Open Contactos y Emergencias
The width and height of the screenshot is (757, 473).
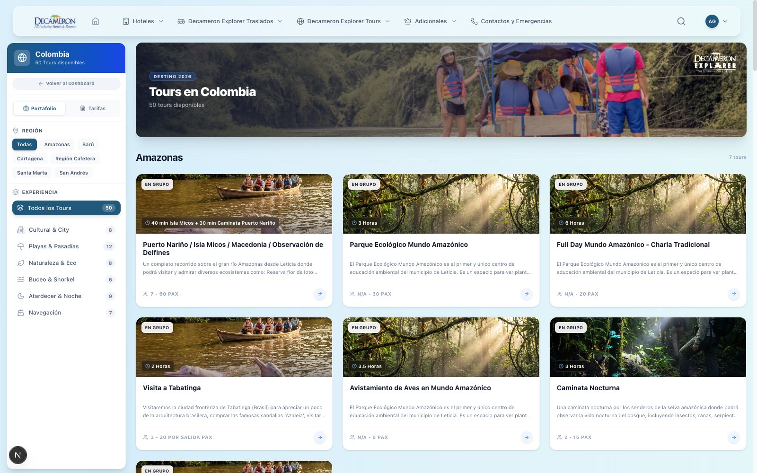(x=511, y=21)
